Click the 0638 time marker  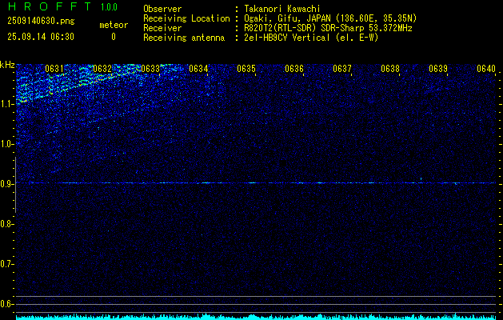pyautogui.click(x=390, y=69)
